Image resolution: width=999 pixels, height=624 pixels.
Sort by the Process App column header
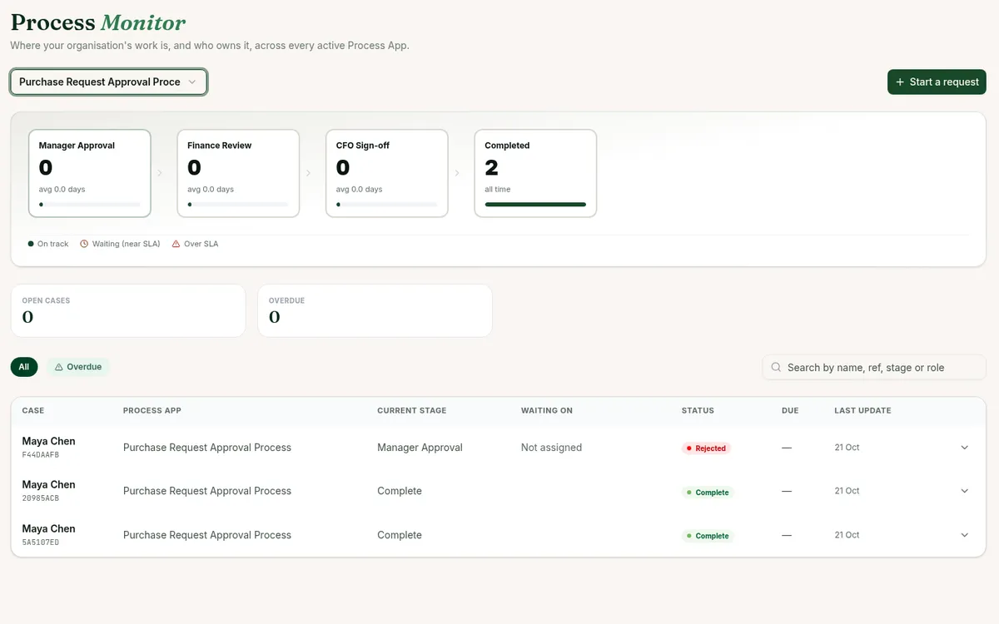(152, 410)
